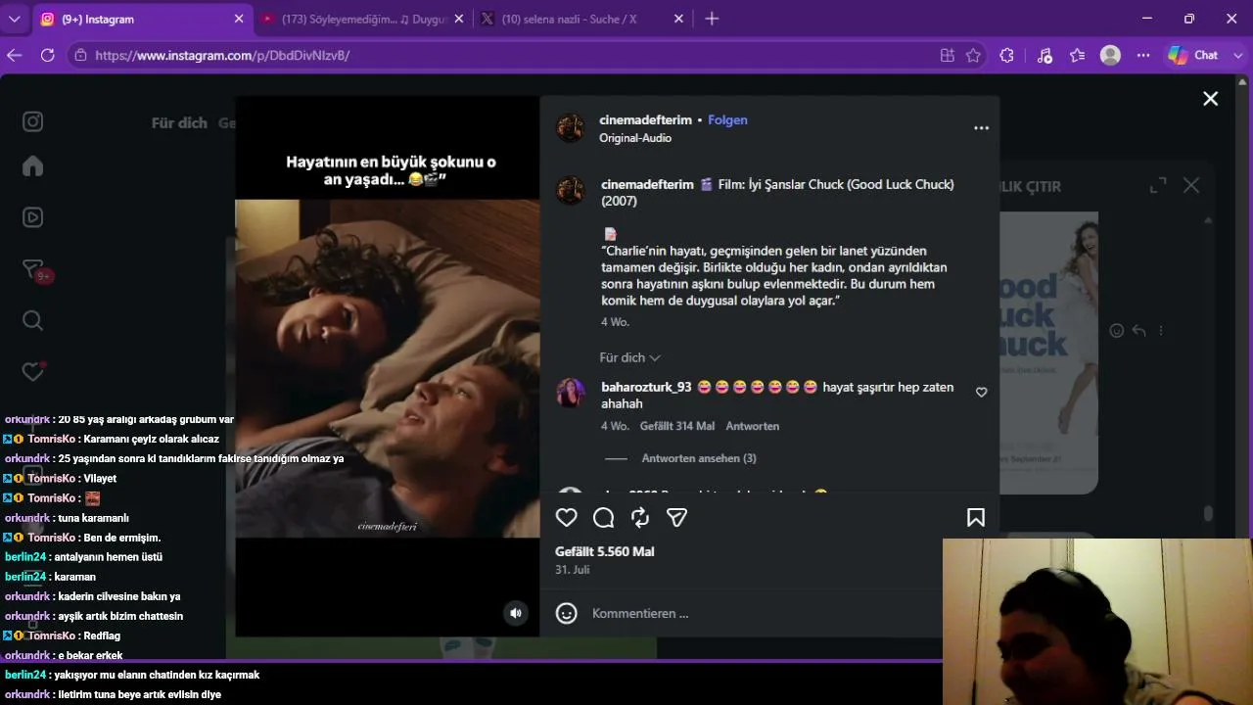Close the selena nazli X tab
1253x705 pixels.
click(x=679, y=19)
